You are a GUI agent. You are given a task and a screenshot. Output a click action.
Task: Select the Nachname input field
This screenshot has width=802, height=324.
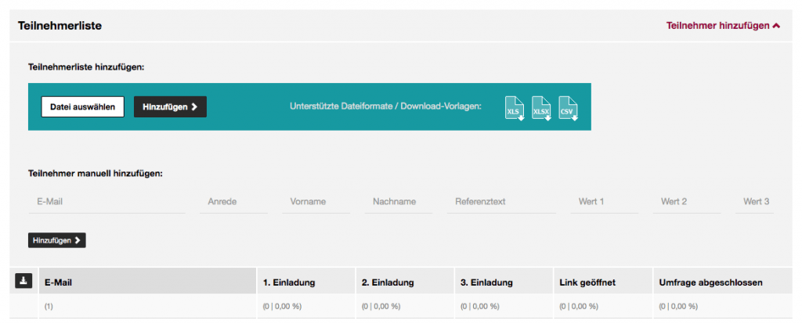tap(399, 202)
